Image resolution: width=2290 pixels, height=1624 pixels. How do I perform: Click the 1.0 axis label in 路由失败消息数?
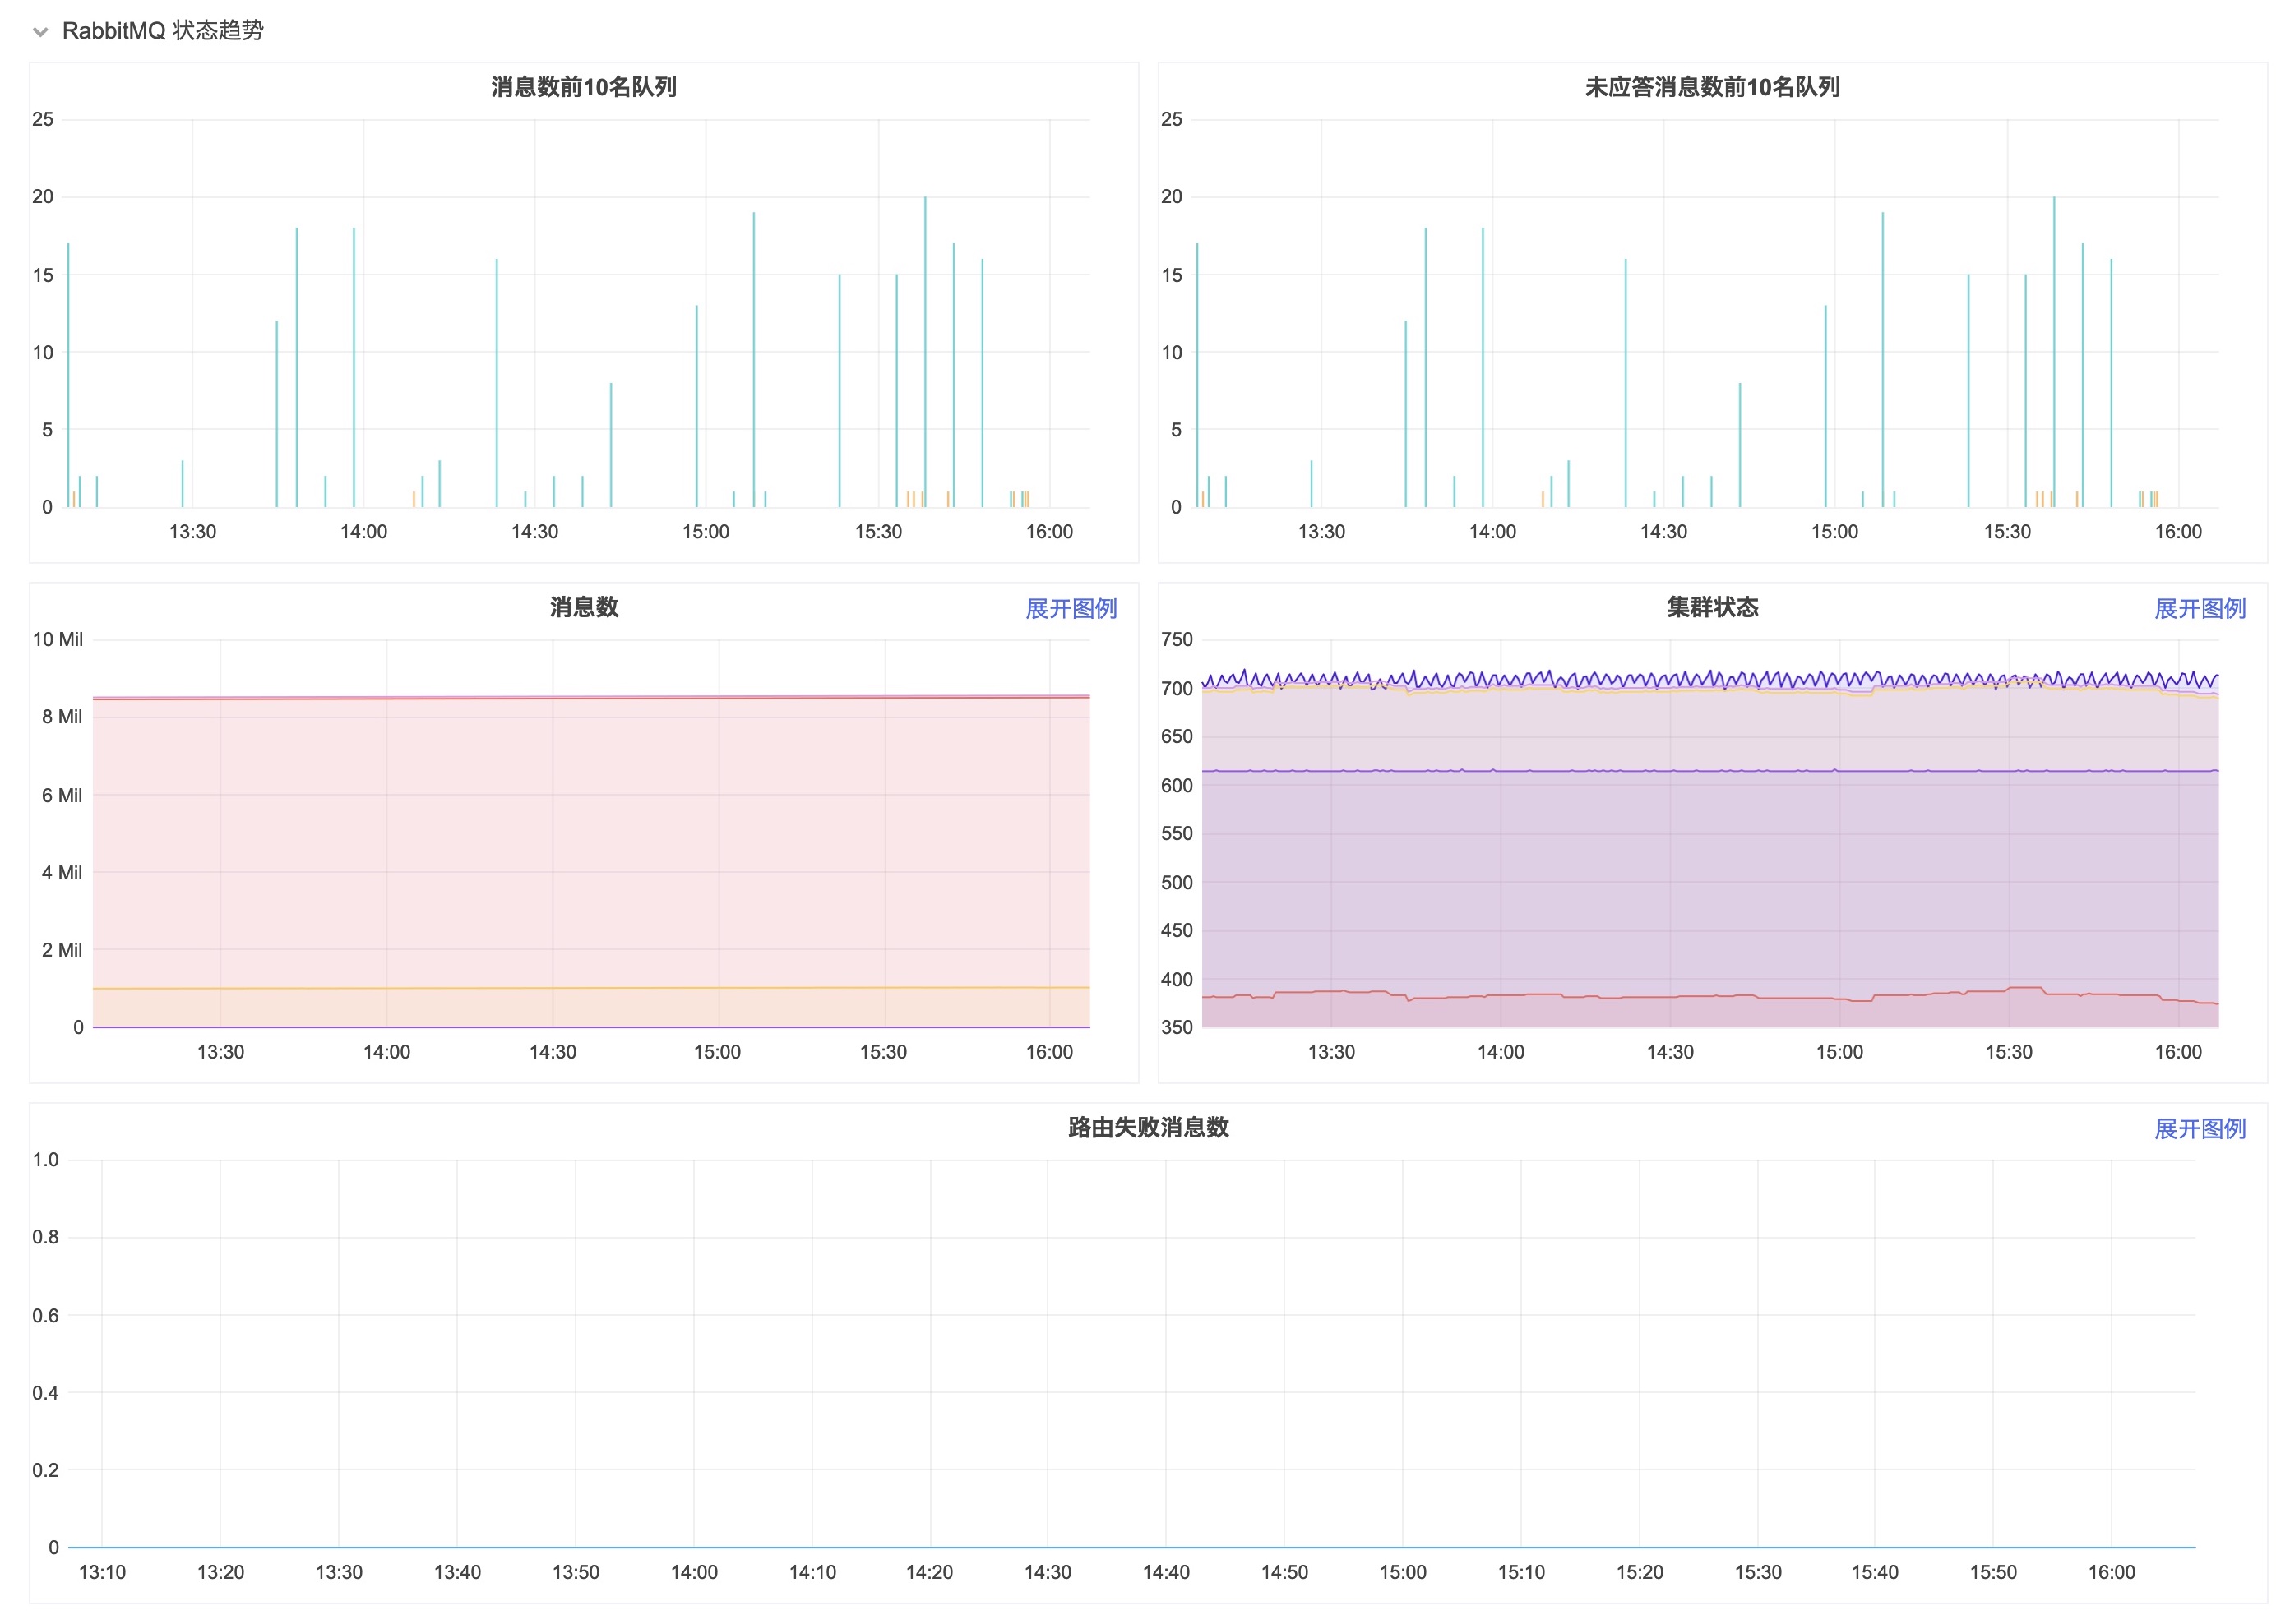click(x=45, y=1159)
